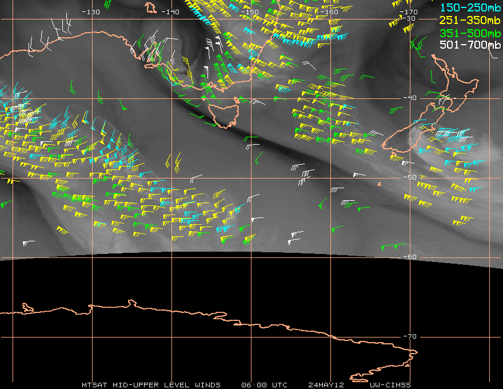Viewport: 503px width, 389px height.
Task: Click the -130 longitude label
Action: (x=91, y=12)
